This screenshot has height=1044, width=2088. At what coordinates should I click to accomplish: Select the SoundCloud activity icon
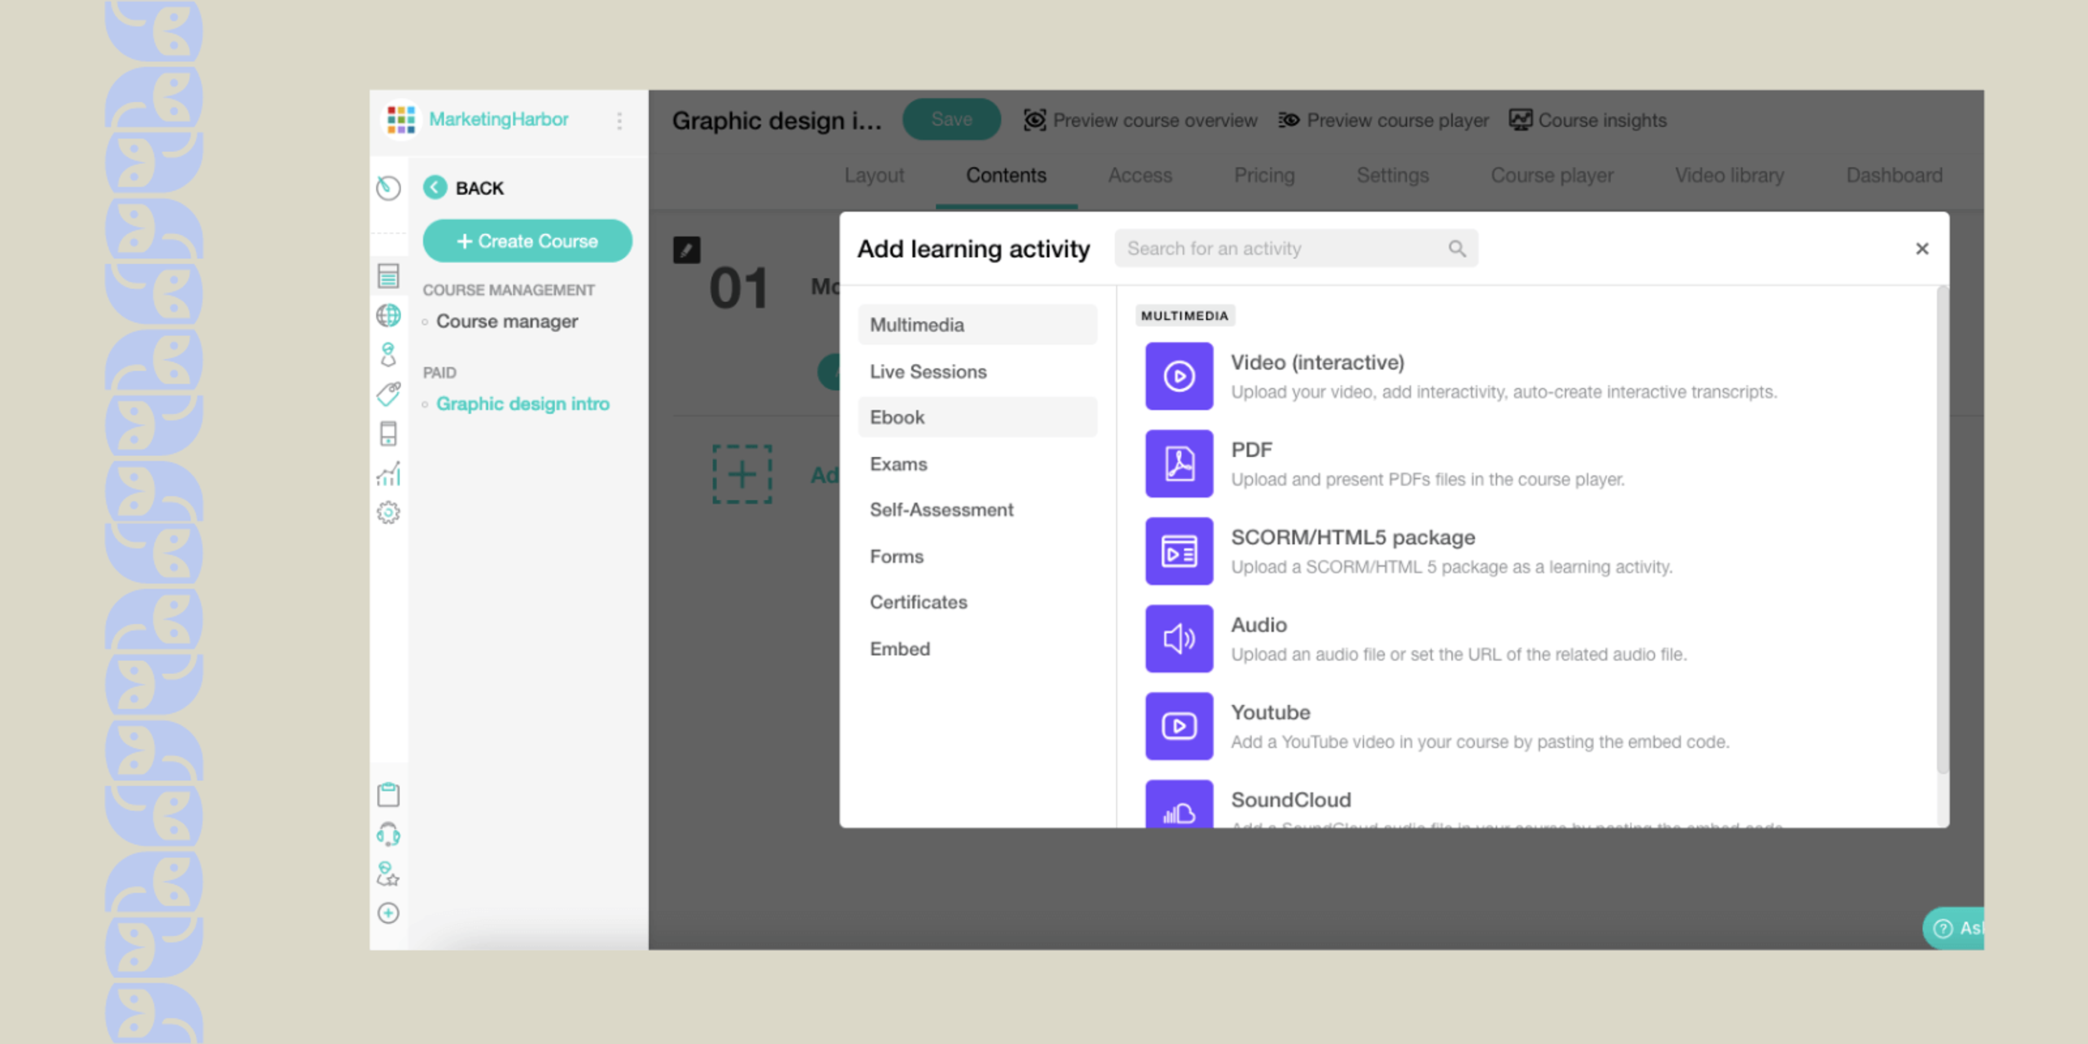point(1178,804)
